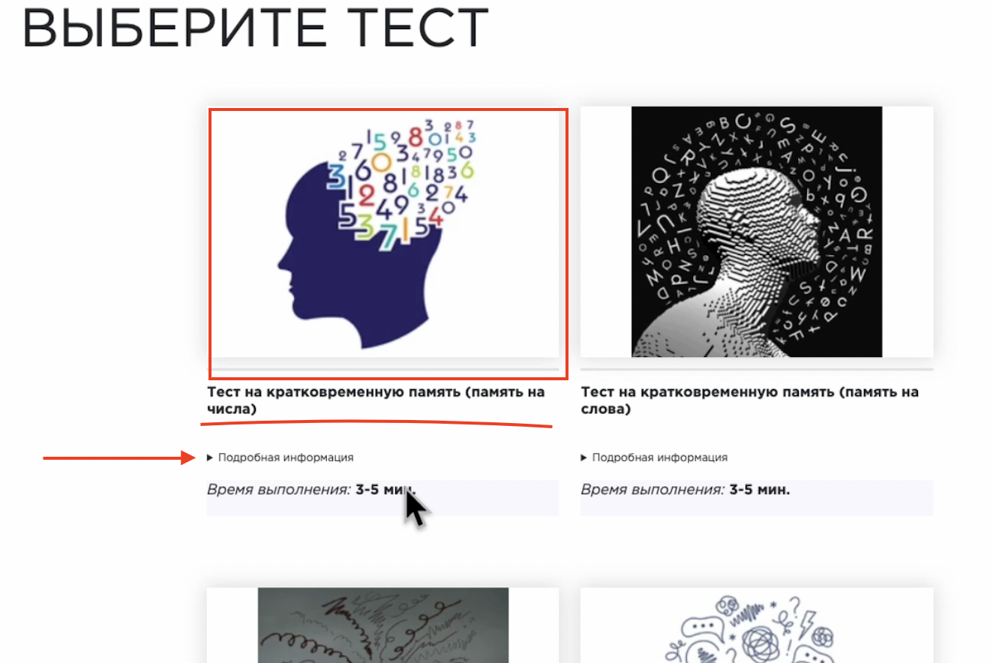The image size is (993, 663).
Task: Click the zigzag squiggle doodle
Action: point(747,615)
